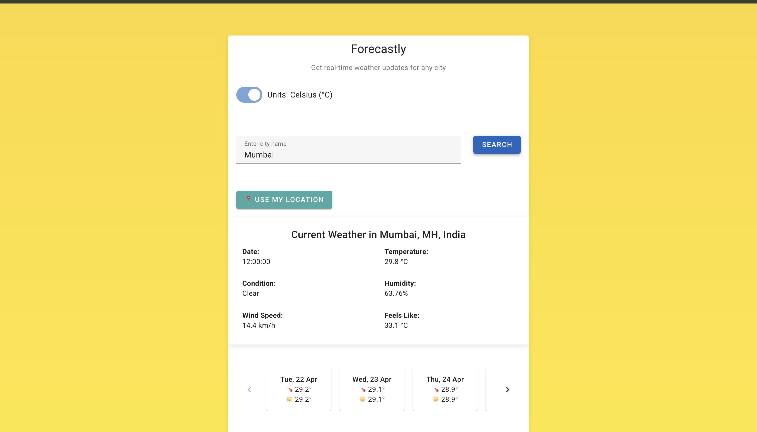Click the 29.8 °C temperature value
Screen dimensions: 757x432
(396, 262)
